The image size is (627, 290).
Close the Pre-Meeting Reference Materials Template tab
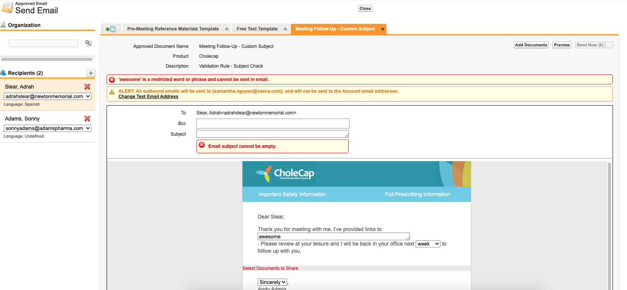pos(227,29)
